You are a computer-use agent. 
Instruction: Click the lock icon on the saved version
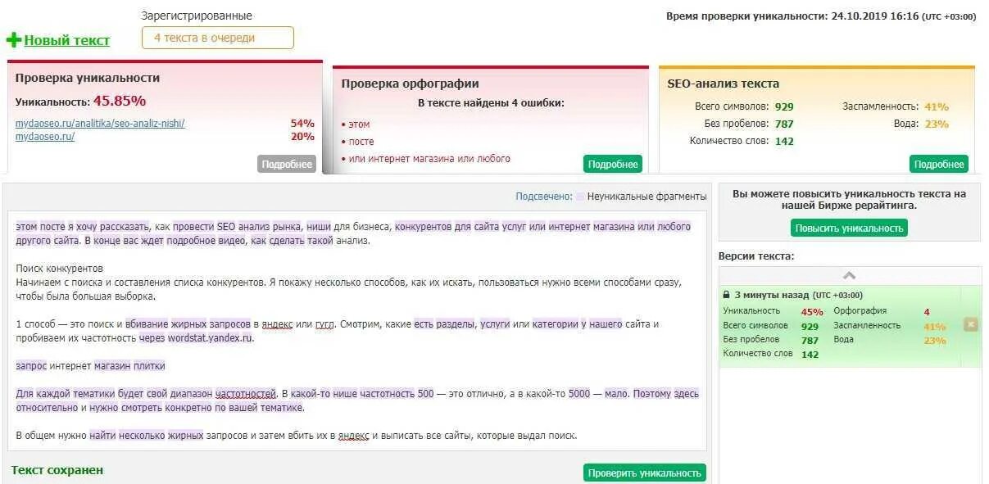[x=727, y=294]
